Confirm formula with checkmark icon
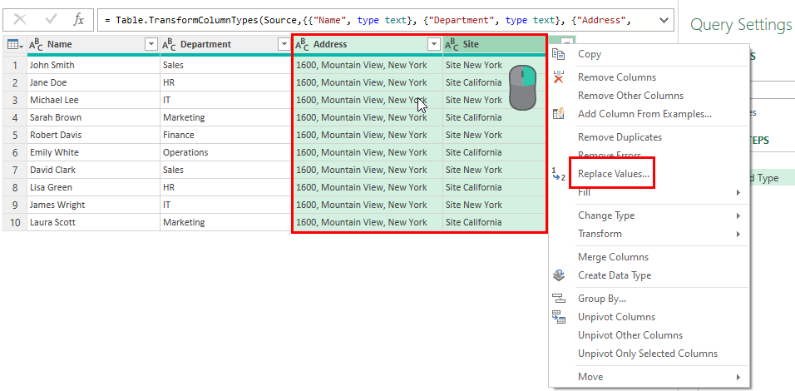795x391 pixels. pos(51,20)
